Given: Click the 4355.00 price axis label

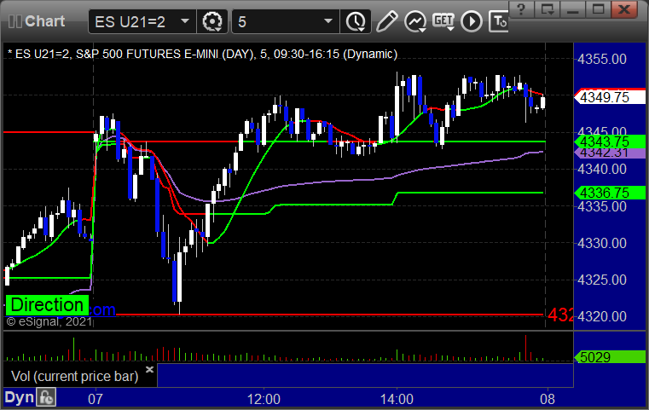Looking at the screenshot, I should pyautogui.click(x=602, y=59).
